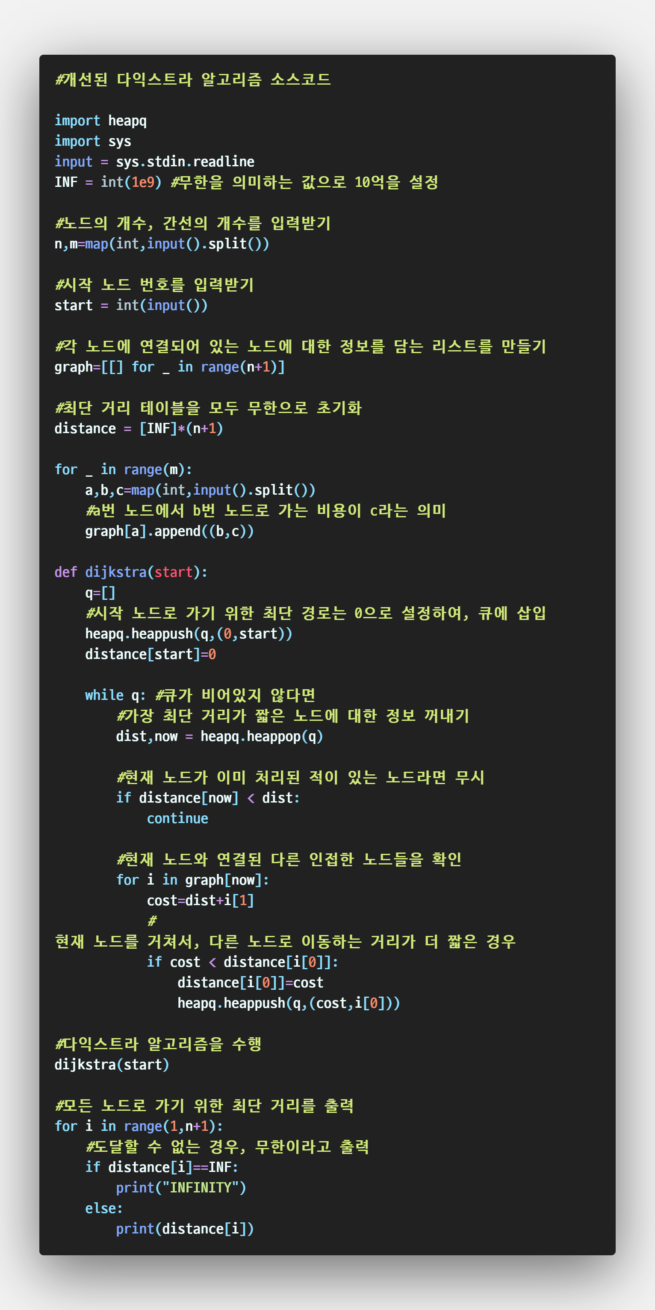
Task: Click the line 'import sys'
Action: pos(92,141)
